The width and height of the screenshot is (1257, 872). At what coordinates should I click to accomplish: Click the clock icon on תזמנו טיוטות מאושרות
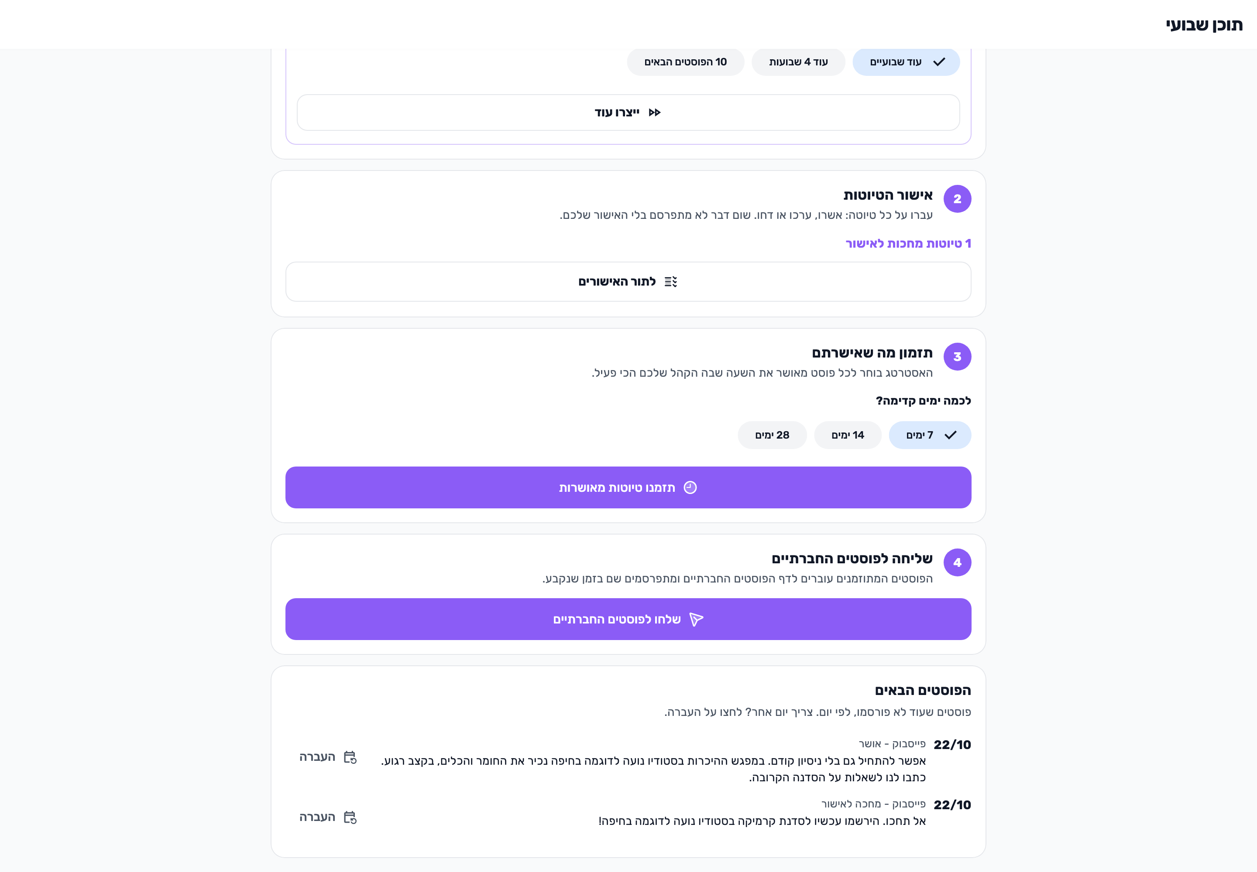coord(690,487)
